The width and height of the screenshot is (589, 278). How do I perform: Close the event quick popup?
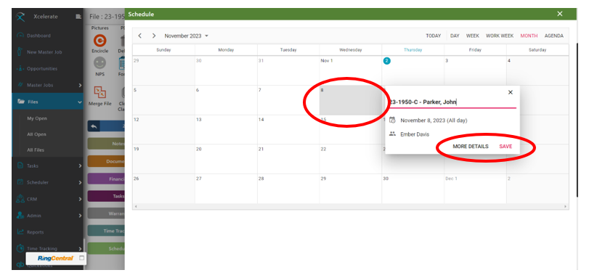pyautogui.click(x=510, y=92)
